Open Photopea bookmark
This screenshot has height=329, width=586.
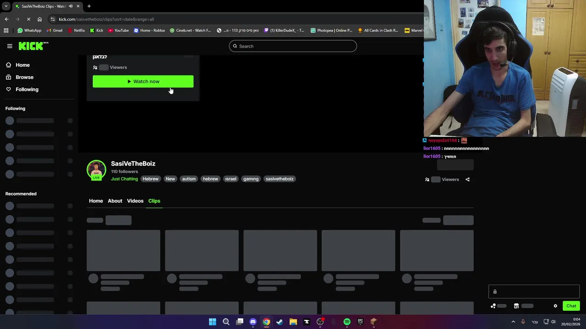pos(331,31)
